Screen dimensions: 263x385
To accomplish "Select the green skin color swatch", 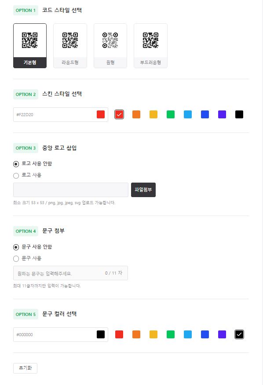I will pos(171,114).
